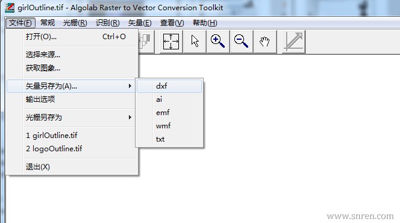Click the vector line conversion icon
The height and width of the screenshot is (223, 400).
point(293,42)
